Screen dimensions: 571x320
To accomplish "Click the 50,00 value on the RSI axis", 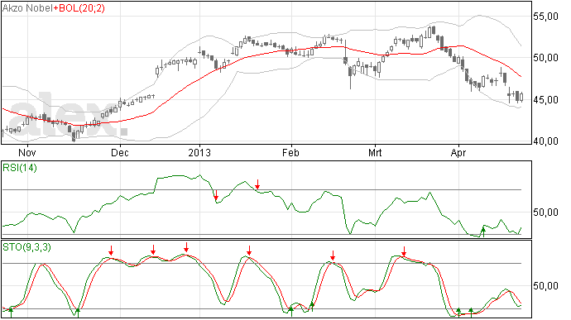I will tap(545, 213).
